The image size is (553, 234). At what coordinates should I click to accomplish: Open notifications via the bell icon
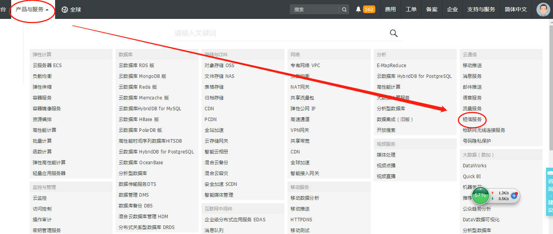tap(358, 9)
